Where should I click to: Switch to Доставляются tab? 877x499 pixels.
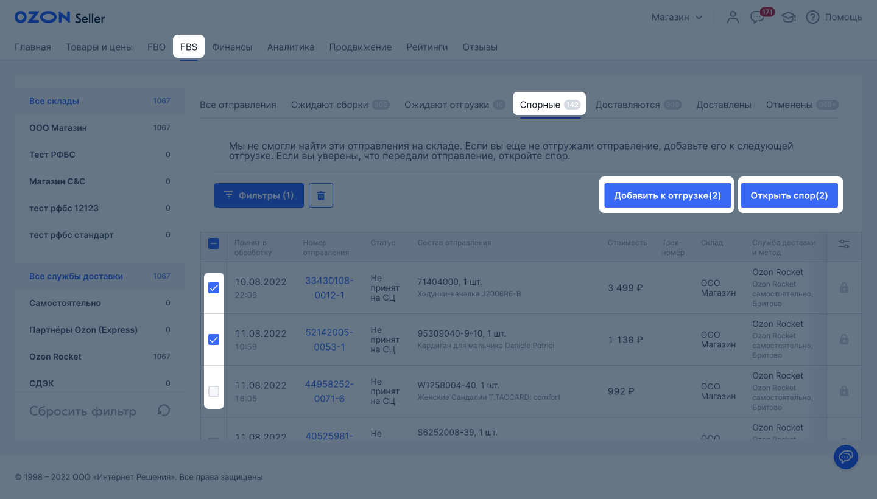638,105
